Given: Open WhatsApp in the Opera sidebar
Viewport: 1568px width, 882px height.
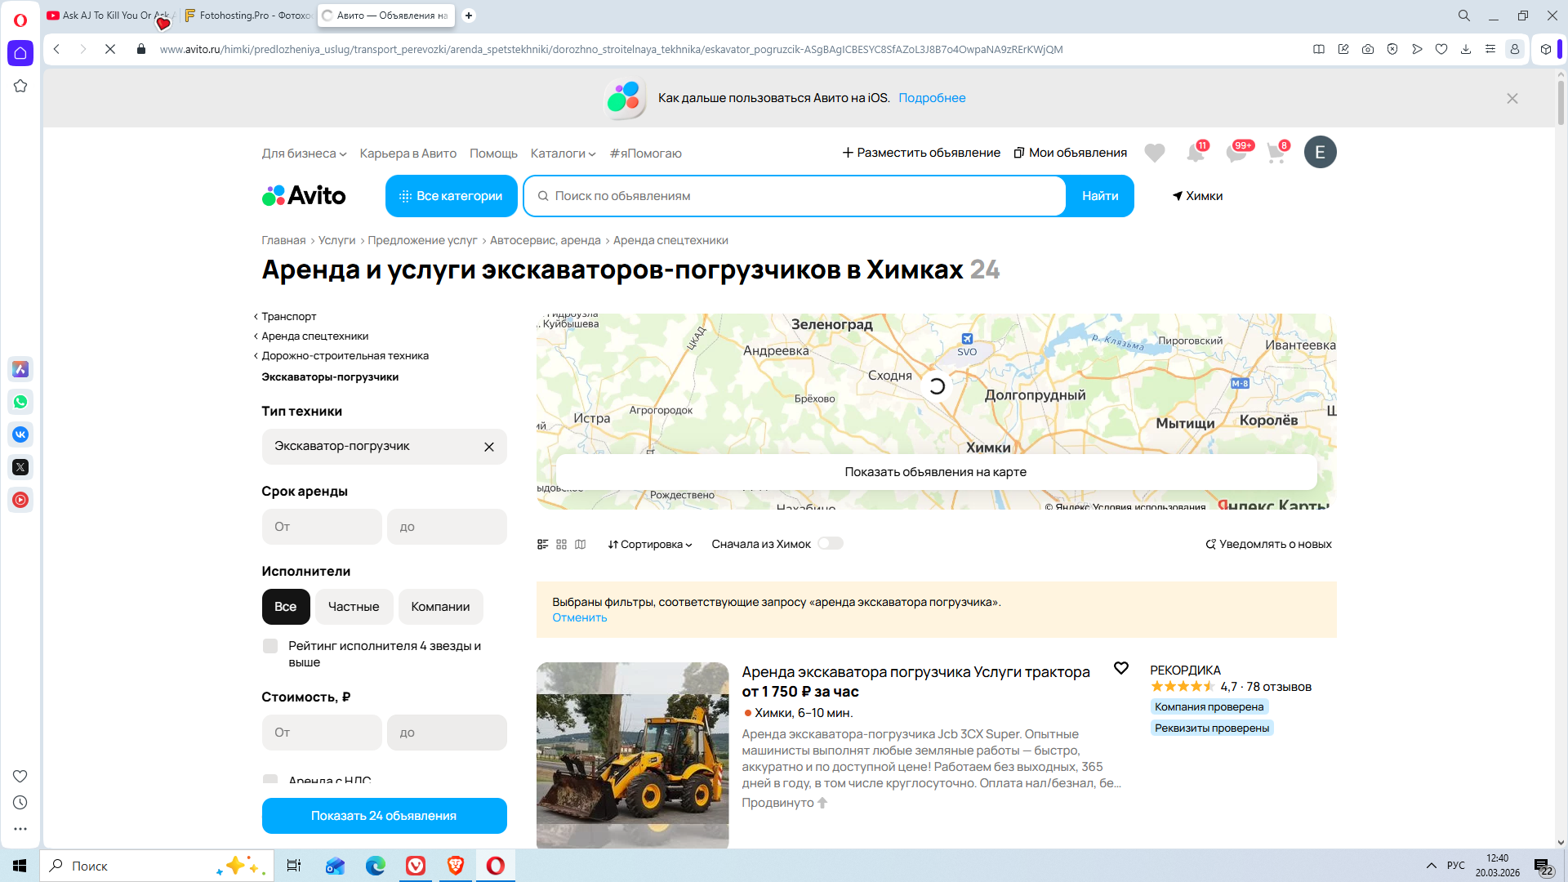Looking at the screenshot, I should 20,402.
